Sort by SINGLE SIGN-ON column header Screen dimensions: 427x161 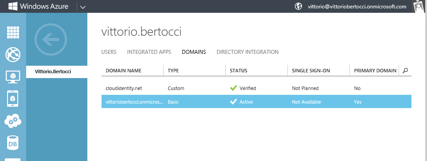pos(311,71)
